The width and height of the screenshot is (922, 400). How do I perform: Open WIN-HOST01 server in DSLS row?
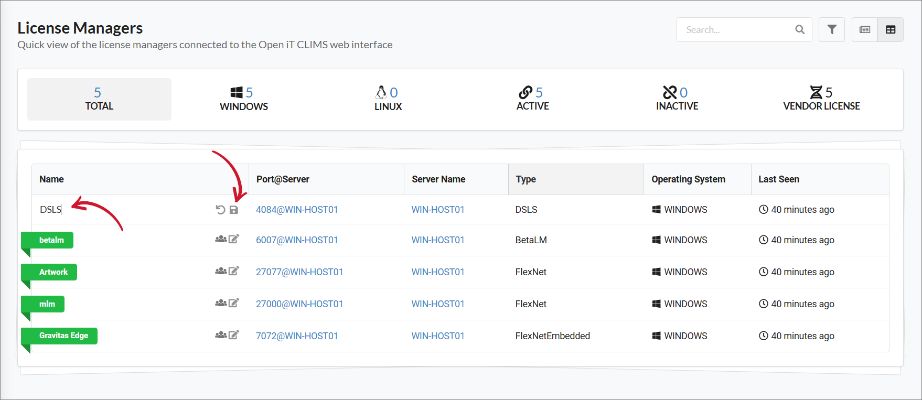tap(438, 210)
